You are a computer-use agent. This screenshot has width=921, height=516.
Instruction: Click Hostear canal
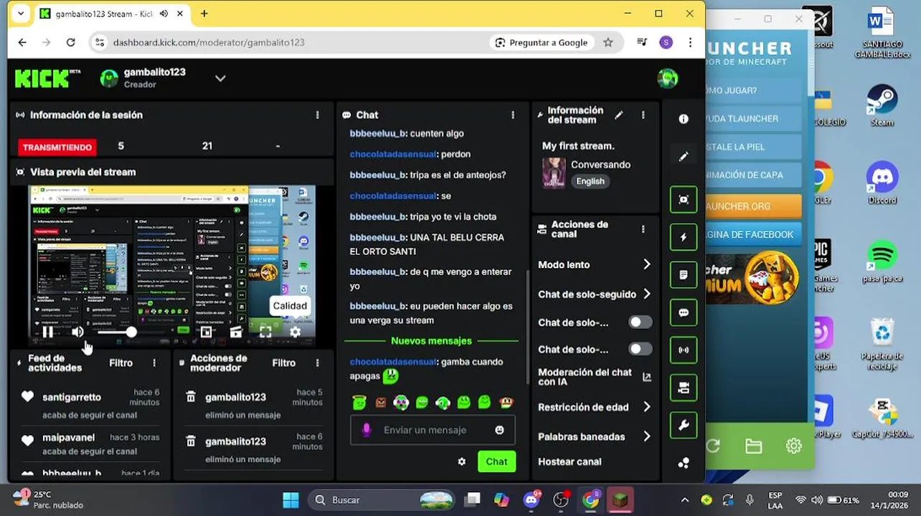pyautogui.click(x=570, y=462)
